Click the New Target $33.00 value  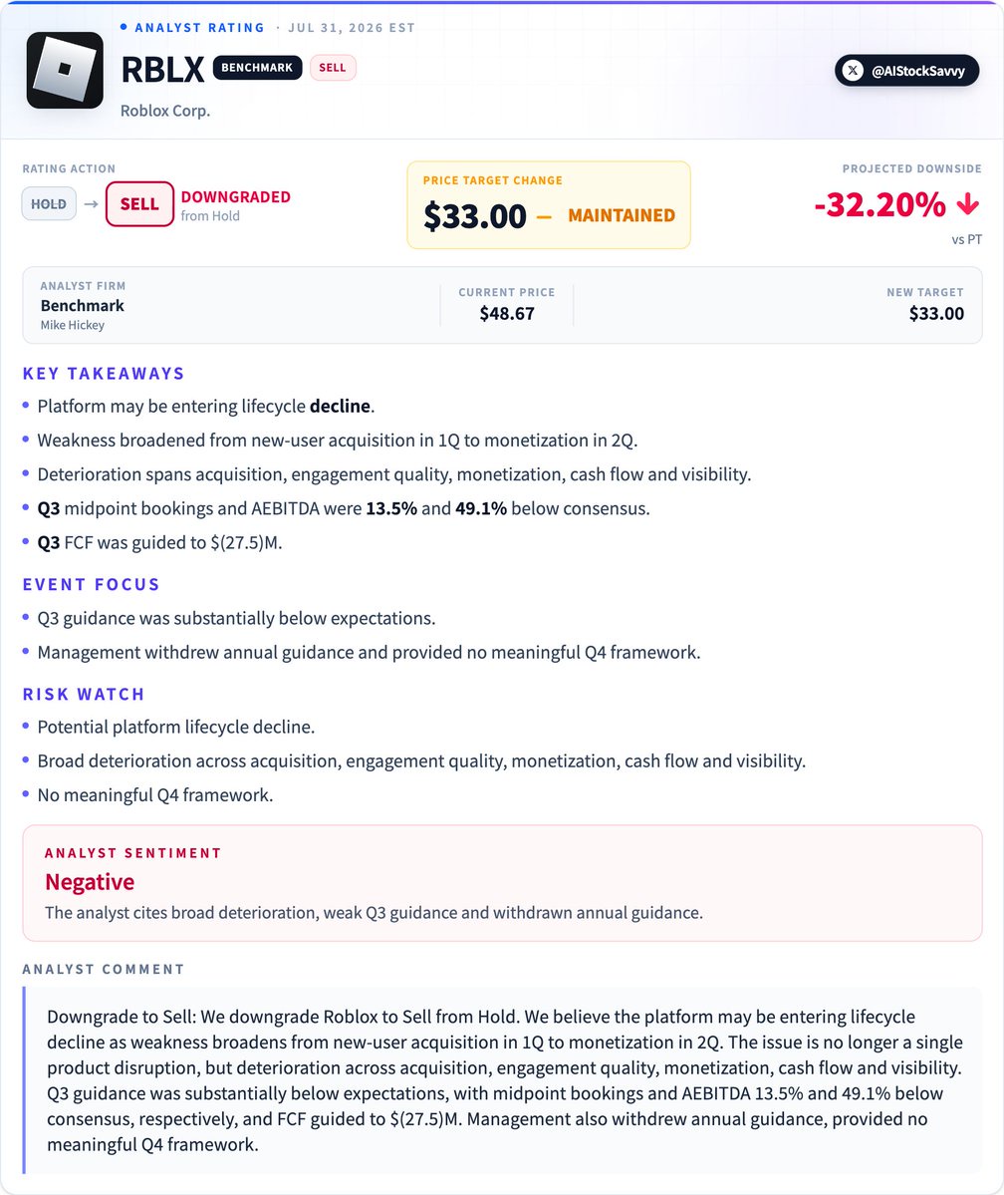pos(936,313)
